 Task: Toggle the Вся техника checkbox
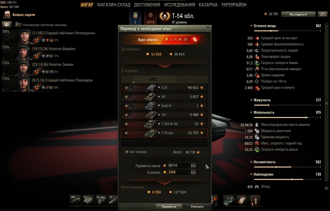pos(127,152)
